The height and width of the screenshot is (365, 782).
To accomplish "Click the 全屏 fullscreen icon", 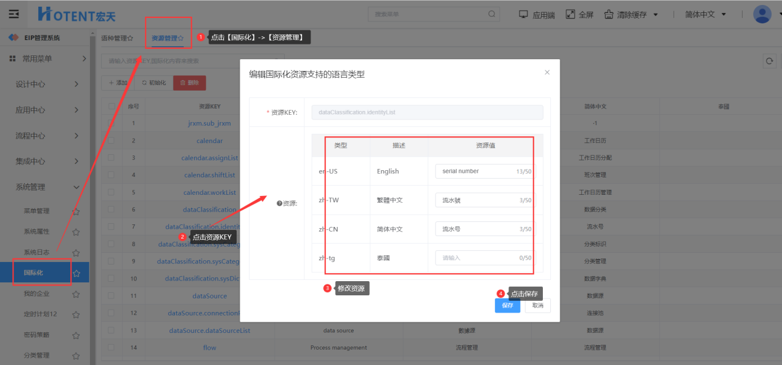I will 570,14.
